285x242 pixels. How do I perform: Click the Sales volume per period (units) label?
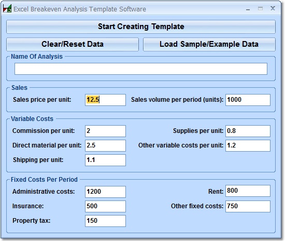pos(177,100)
